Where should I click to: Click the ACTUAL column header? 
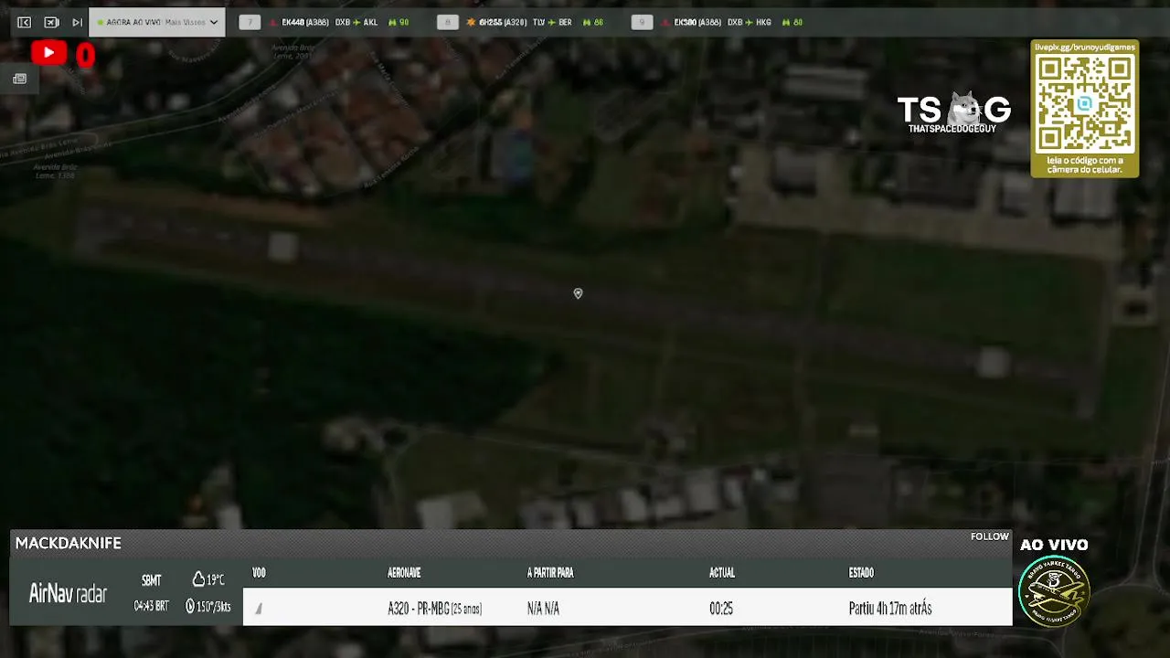[x=722, y=573]
